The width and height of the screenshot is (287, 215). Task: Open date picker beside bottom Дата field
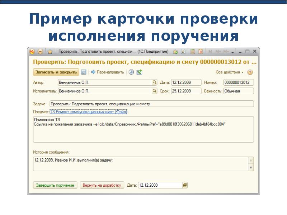tap(185, 185)
